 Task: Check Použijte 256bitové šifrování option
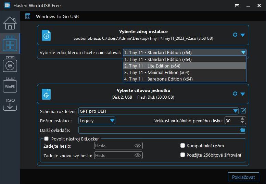pos(183,155)
